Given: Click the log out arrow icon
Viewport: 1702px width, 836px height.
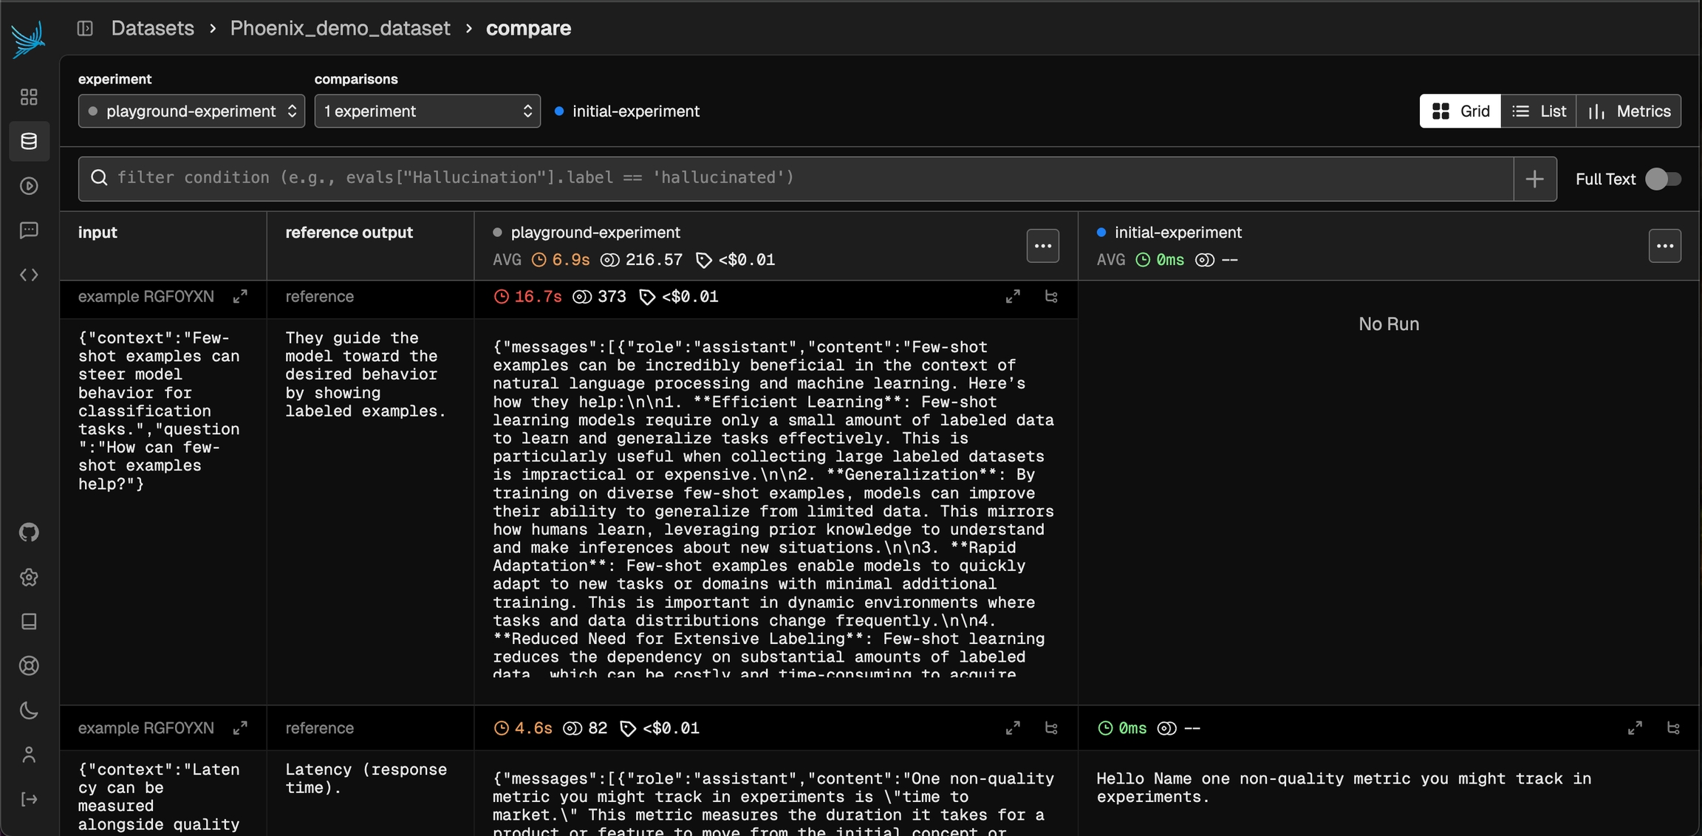Looking at the screenshot, I should point(29,799).
